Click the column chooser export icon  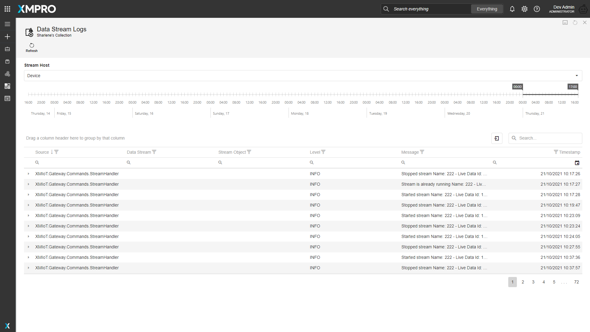pyautogui.click(x=497, y=138)
